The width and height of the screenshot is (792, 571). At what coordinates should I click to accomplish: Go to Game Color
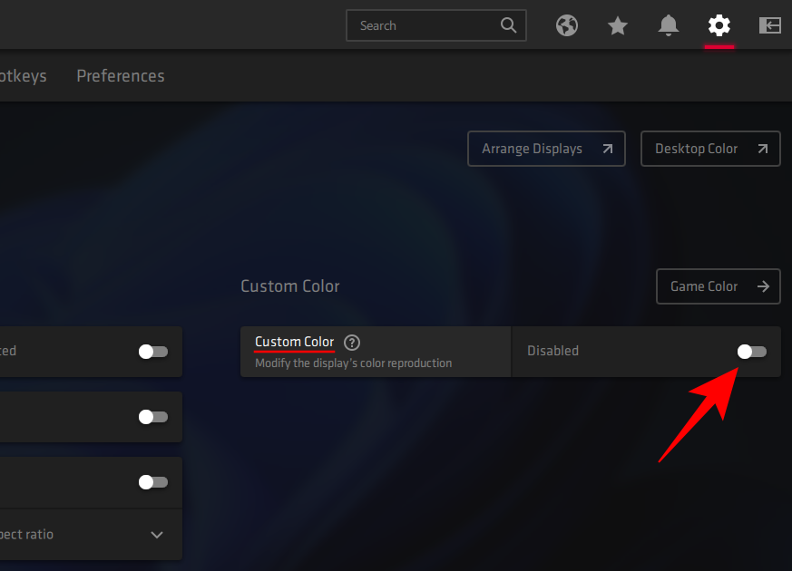[718, 286]
